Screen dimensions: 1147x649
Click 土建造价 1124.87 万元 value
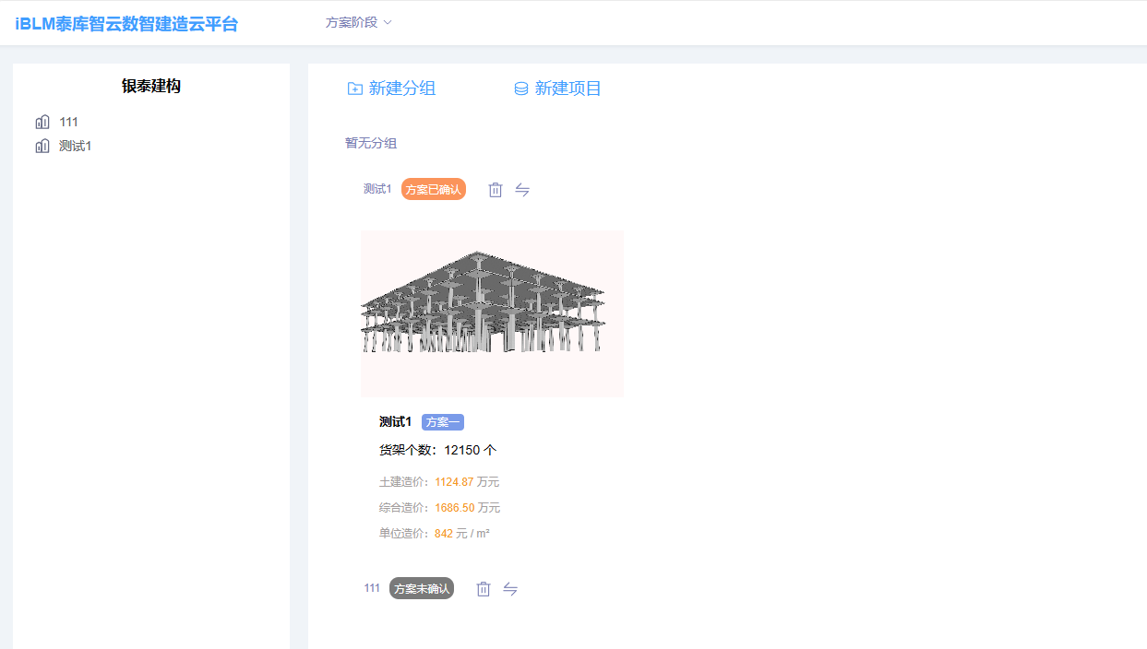click(467, 481)
